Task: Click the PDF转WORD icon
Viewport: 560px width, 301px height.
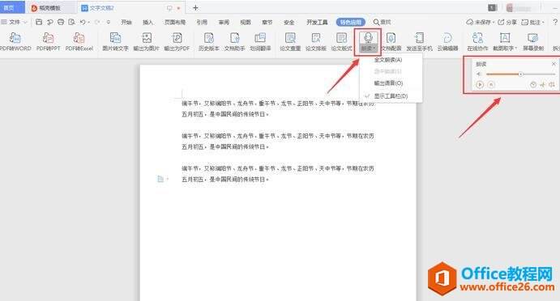Action: pyautogui.click(x=15, y=38)
